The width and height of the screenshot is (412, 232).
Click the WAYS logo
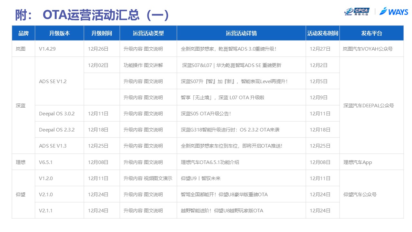pyautogui.click(x=394, y=12)
